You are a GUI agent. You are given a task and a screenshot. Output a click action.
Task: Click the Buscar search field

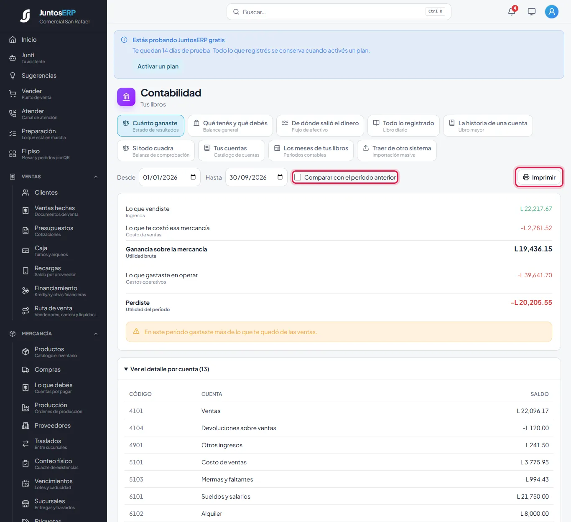point(339,12)
